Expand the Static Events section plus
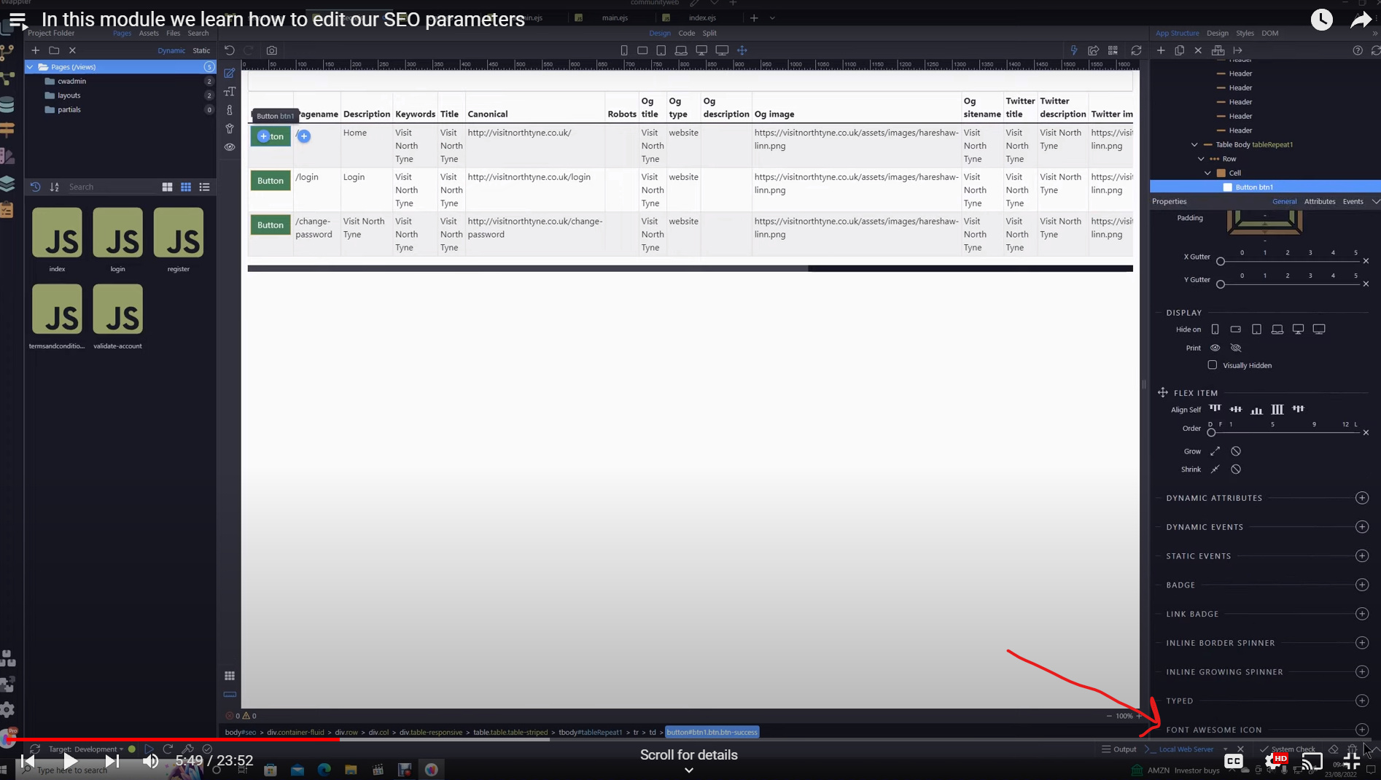This screenshot has width=1381, height=780. click(1361, 555)
